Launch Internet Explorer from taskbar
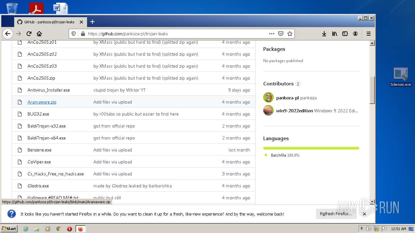 pyautogui.click(x=26, y=229)
